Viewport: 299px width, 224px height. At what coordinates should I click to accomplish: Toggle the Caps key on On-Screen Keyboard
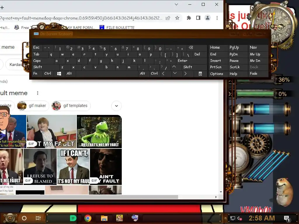pyautogui.click(x=43, y=61)
